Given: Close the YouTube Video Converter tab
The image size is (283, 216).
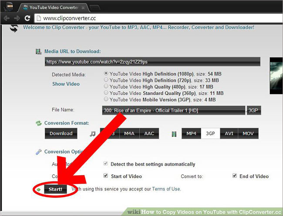Looking at the screenshot, I should (83, 8).
